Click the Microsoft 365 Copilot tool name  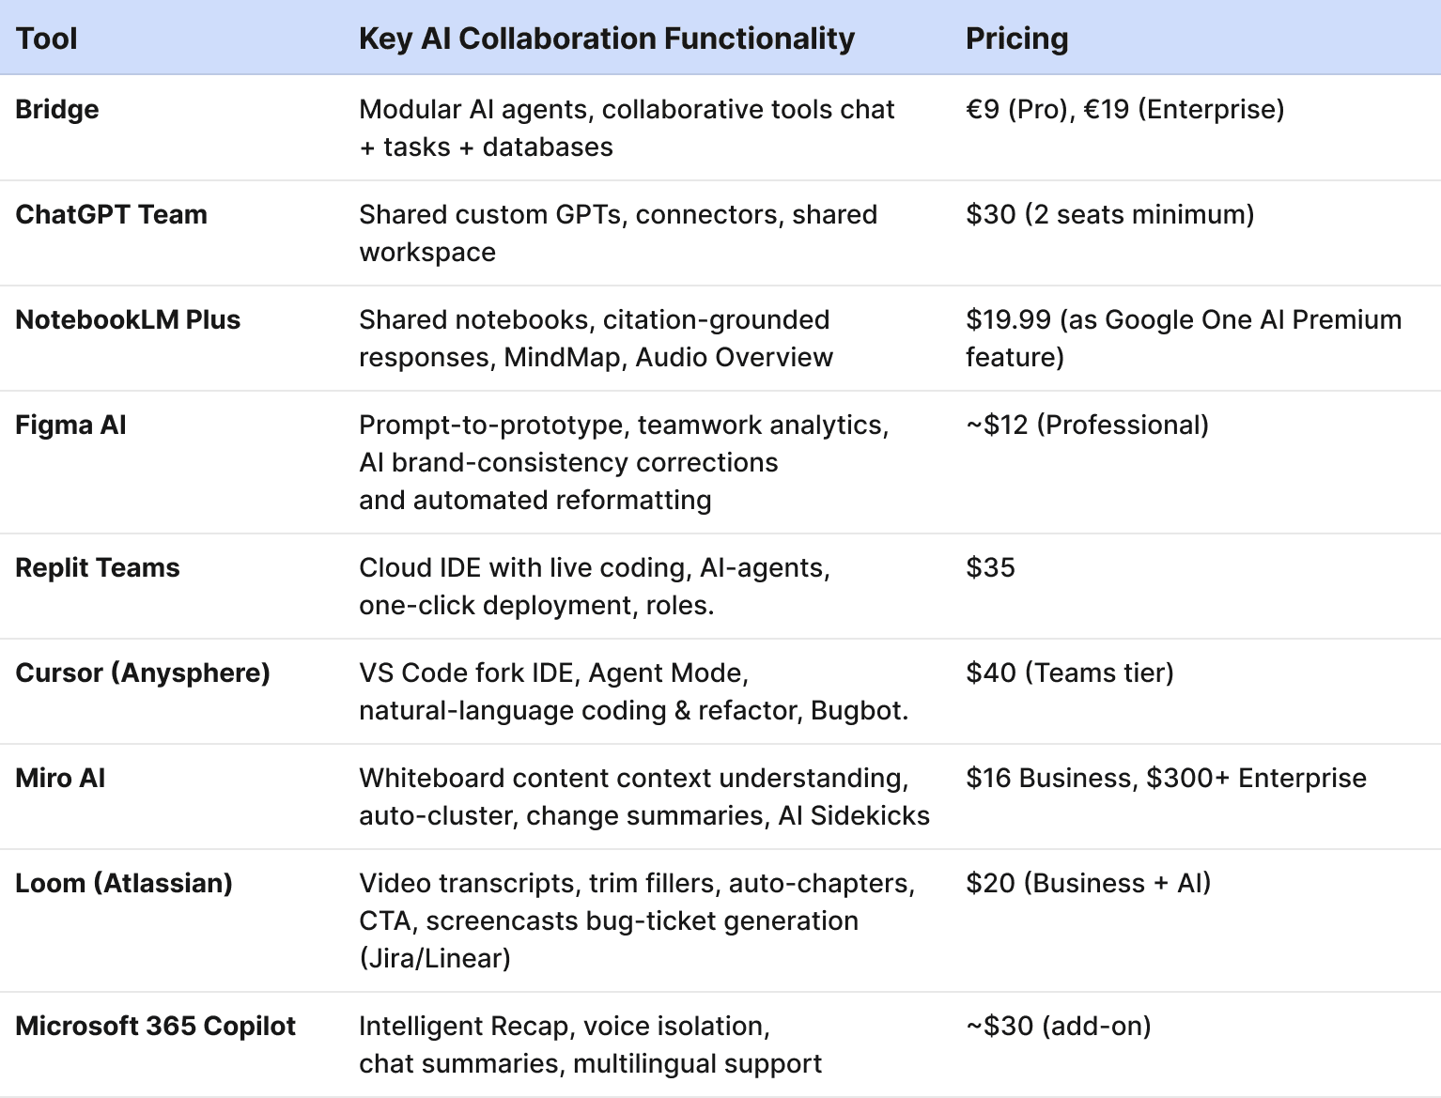tap(155, 1026)
